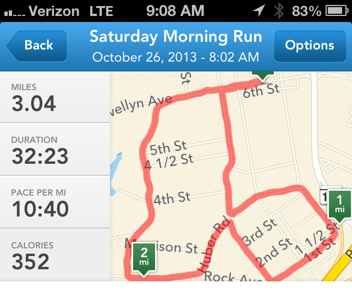Open the Options menu
The width and height of the screenshot is (352, 294).
pos(310,46)
